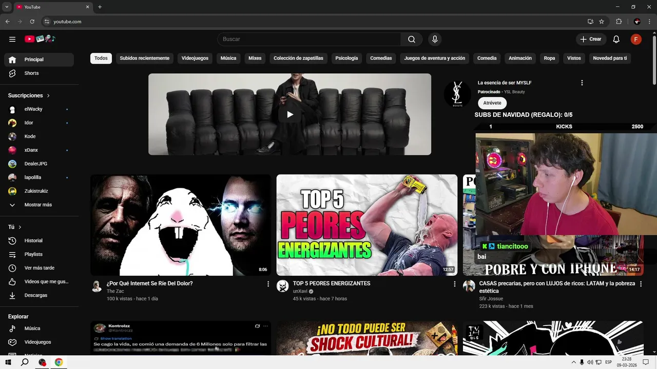
Task: Open Ver más tarde list
Action: tap(39, 268)
